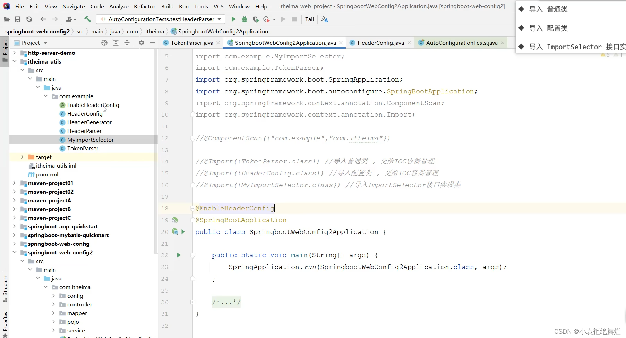Image resolution: width=626 pixels, height=338 pixels.
Task: Expand the http-server-demo module
Action: 14,53
